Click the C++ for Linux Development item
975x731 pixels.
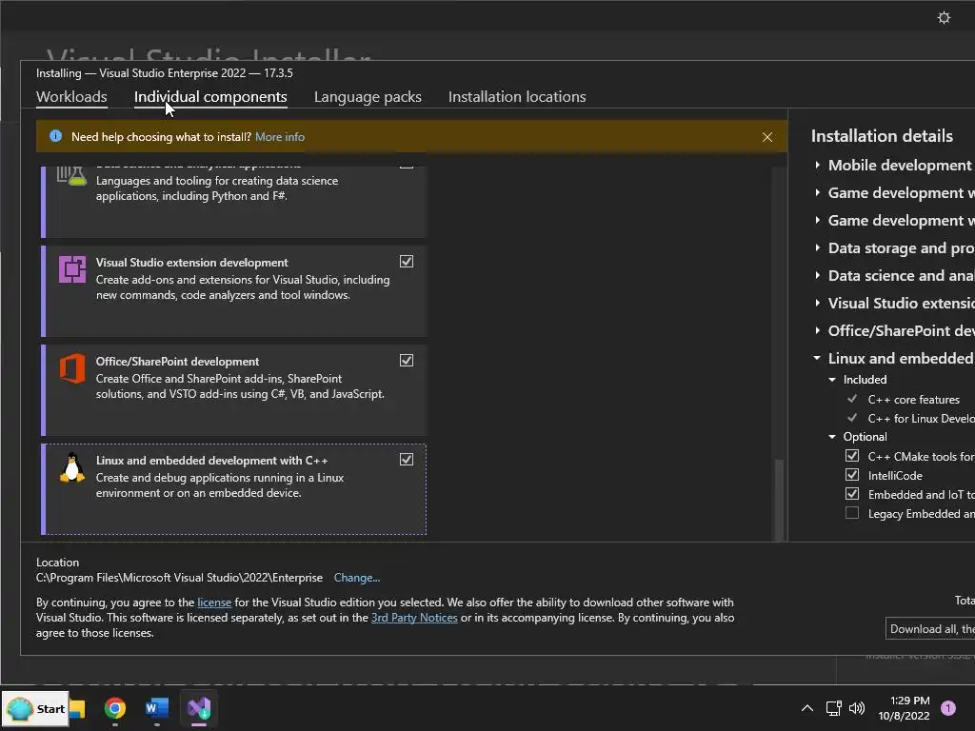[922, 419]
